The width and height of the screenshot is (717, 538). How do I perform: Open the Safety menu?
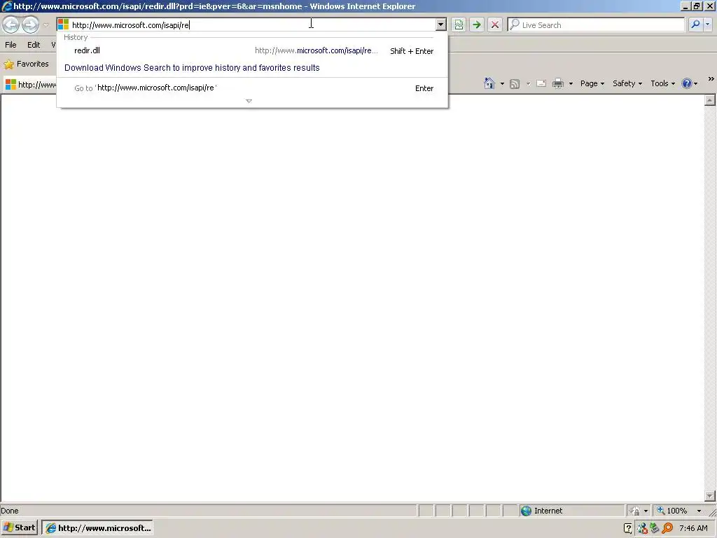coord(627,83)
